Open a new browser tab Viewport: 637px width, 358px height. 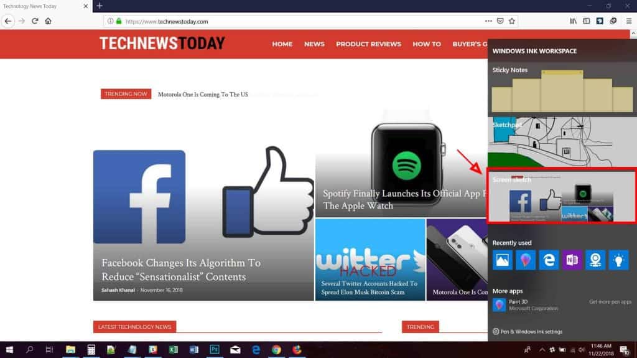100,6
